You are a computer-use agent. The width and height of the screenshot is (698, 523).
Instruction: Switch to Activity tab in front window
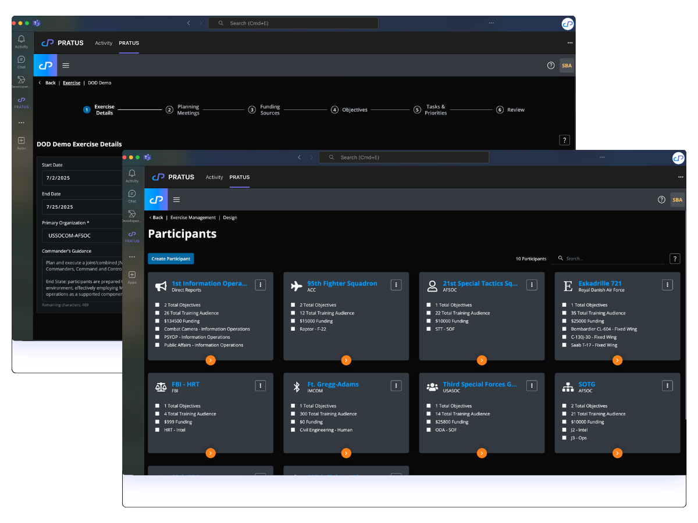pyautogui.click(x=214, y=177)
